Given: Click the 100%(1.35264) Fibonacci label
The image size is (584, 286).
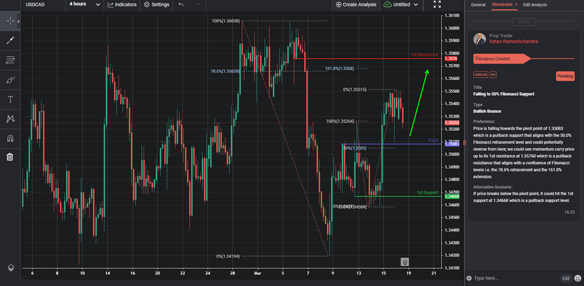Looking at the screenshot, I should (x=340, y=121).
